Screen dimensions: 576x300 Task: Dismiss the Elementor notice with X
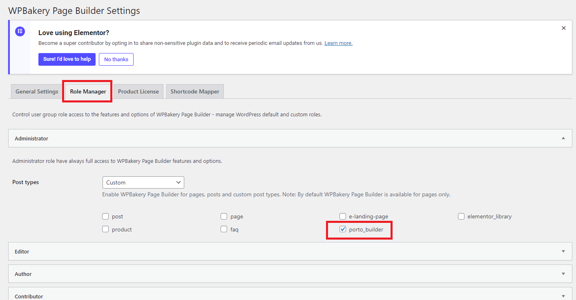(564, 28)
